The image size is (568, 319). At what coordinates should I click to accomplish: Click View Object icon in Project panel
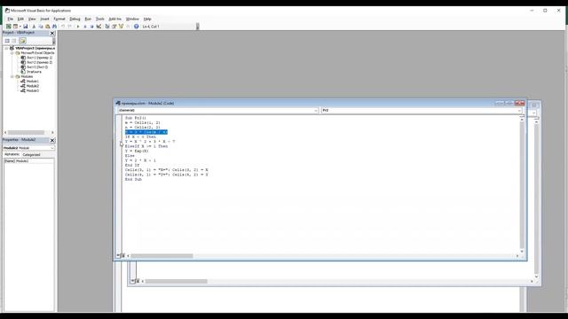[x=14, y=41]
